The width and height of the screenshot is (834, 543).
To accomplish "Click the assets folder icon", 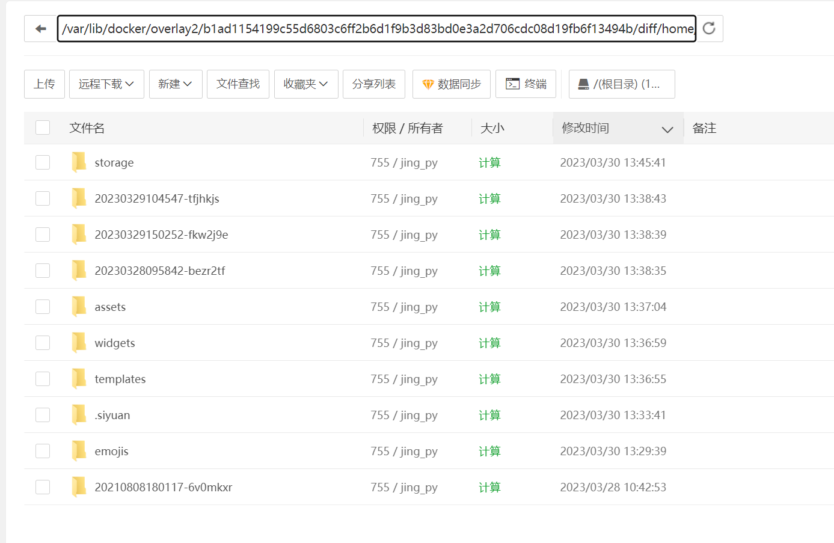I will [79, 307].
